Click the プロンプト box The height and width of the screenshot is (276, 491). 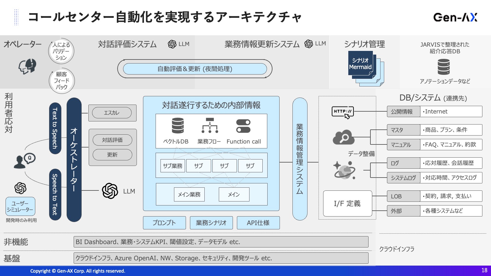pyautogui.click(x=164, y=223)
